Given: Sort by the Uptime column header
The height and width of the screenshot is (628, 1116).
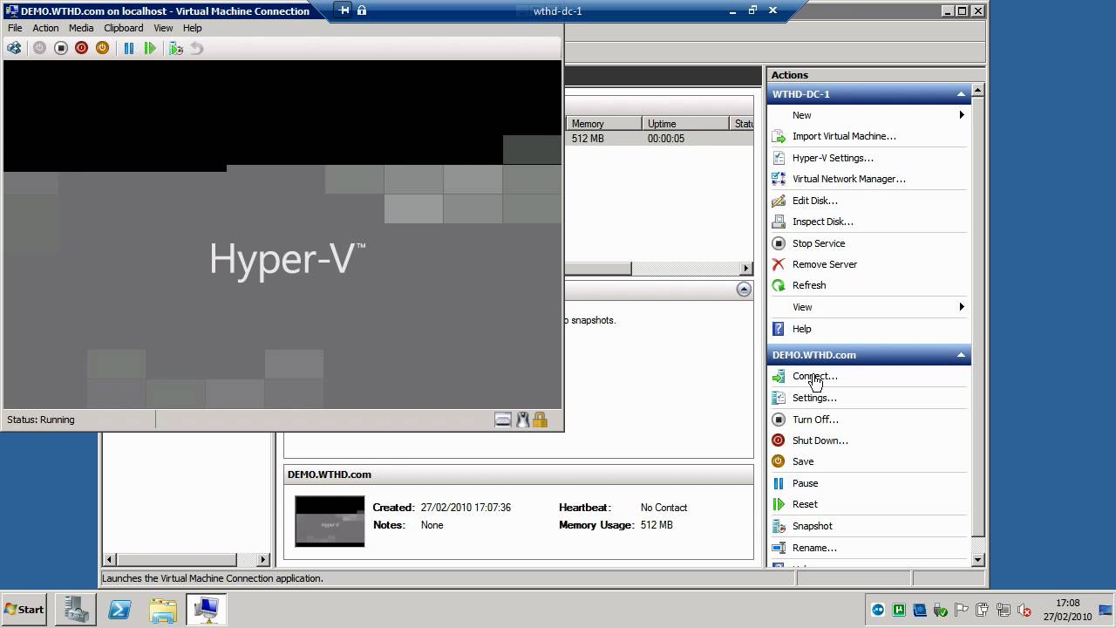Looking at the screenshot, I should coord(685,124).
